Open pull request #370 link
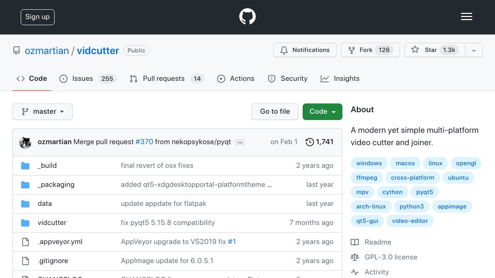The image size is (495, 278). point(144,142)
